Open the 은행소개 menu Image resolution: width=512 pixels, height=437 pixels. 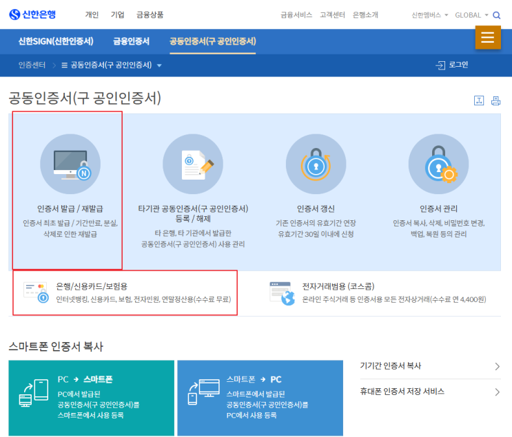coord(365,15)
